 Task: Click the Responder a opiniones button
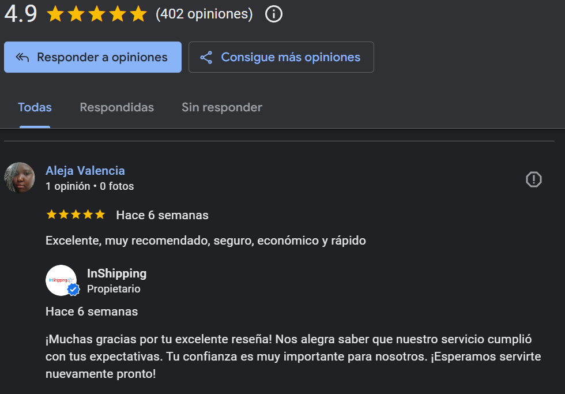point(93,57)
